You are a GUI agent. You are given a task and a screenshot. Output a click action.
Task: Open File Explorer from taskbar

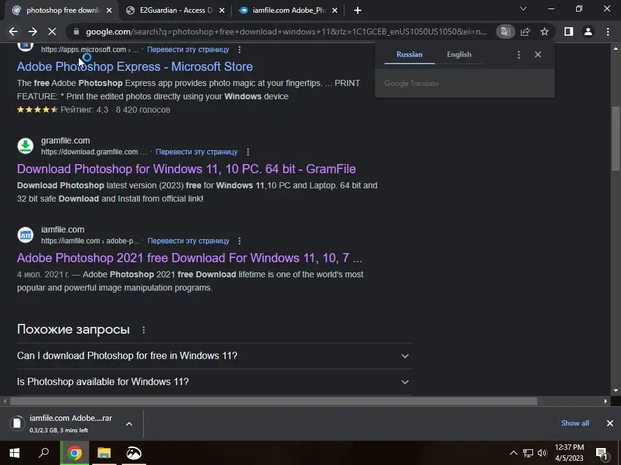click(x=104, y=453)
